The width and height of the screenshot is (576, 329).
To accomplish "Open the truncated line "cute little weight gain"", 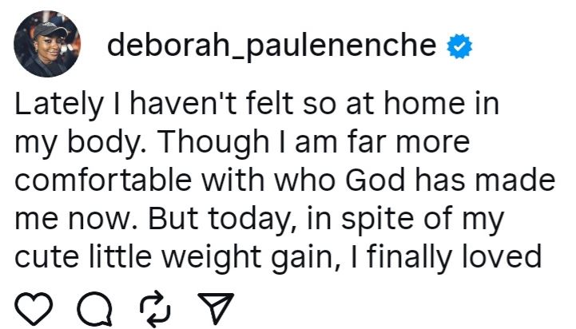I will pos(280,257).
